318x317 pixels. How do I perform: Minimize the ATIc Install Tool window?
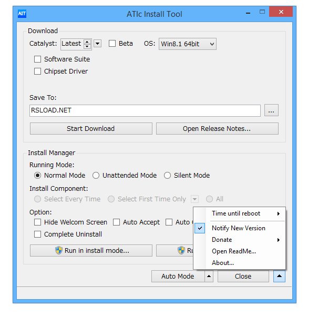pos(248,13)
